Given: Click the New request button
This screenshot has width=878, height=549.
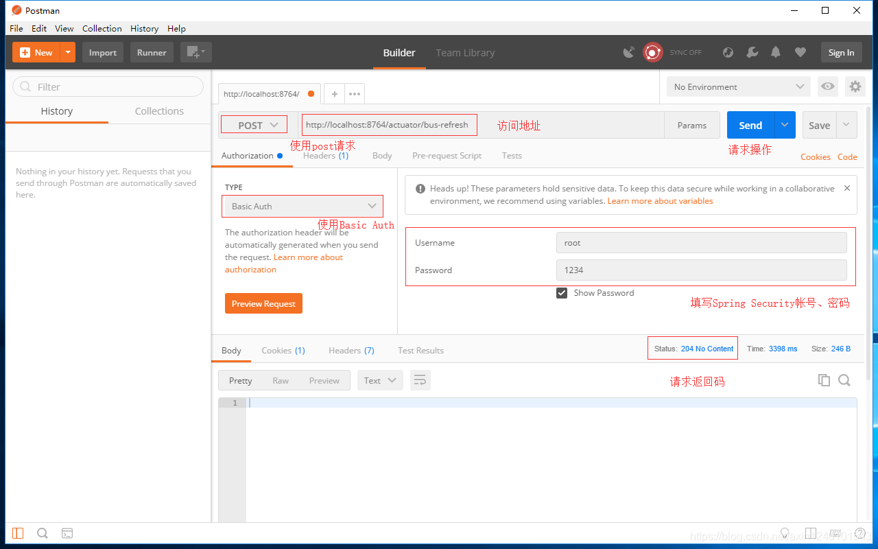Looking at the screenshot, I should [36, 52].
